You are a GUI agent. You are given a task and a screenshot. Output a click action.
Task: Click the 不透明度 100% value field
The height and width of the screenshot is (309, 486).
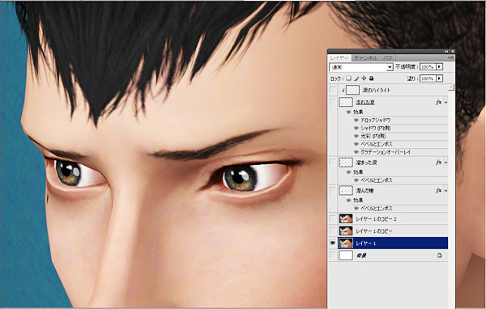(x=428, y=66)
